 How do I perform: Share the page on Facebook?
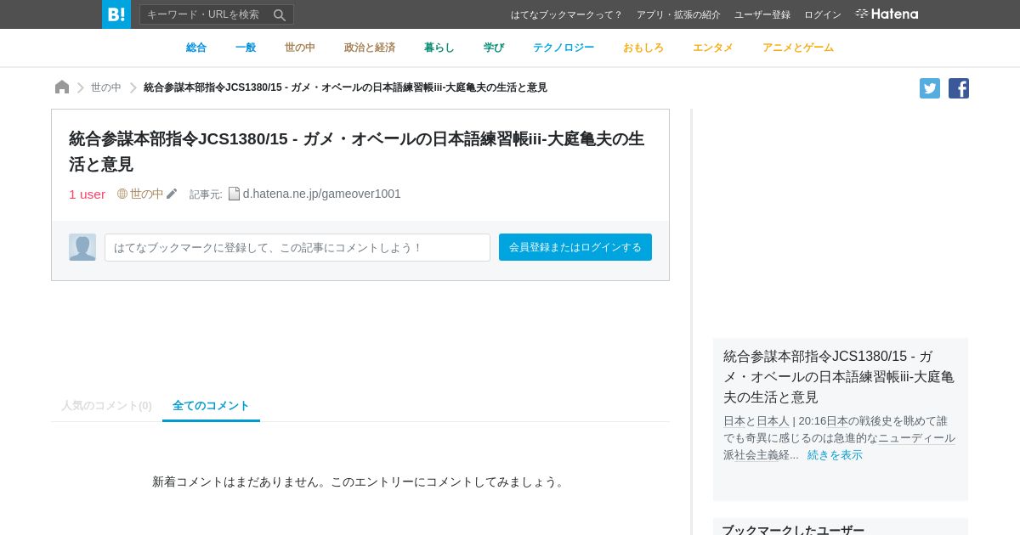click(x=959, y=88)
